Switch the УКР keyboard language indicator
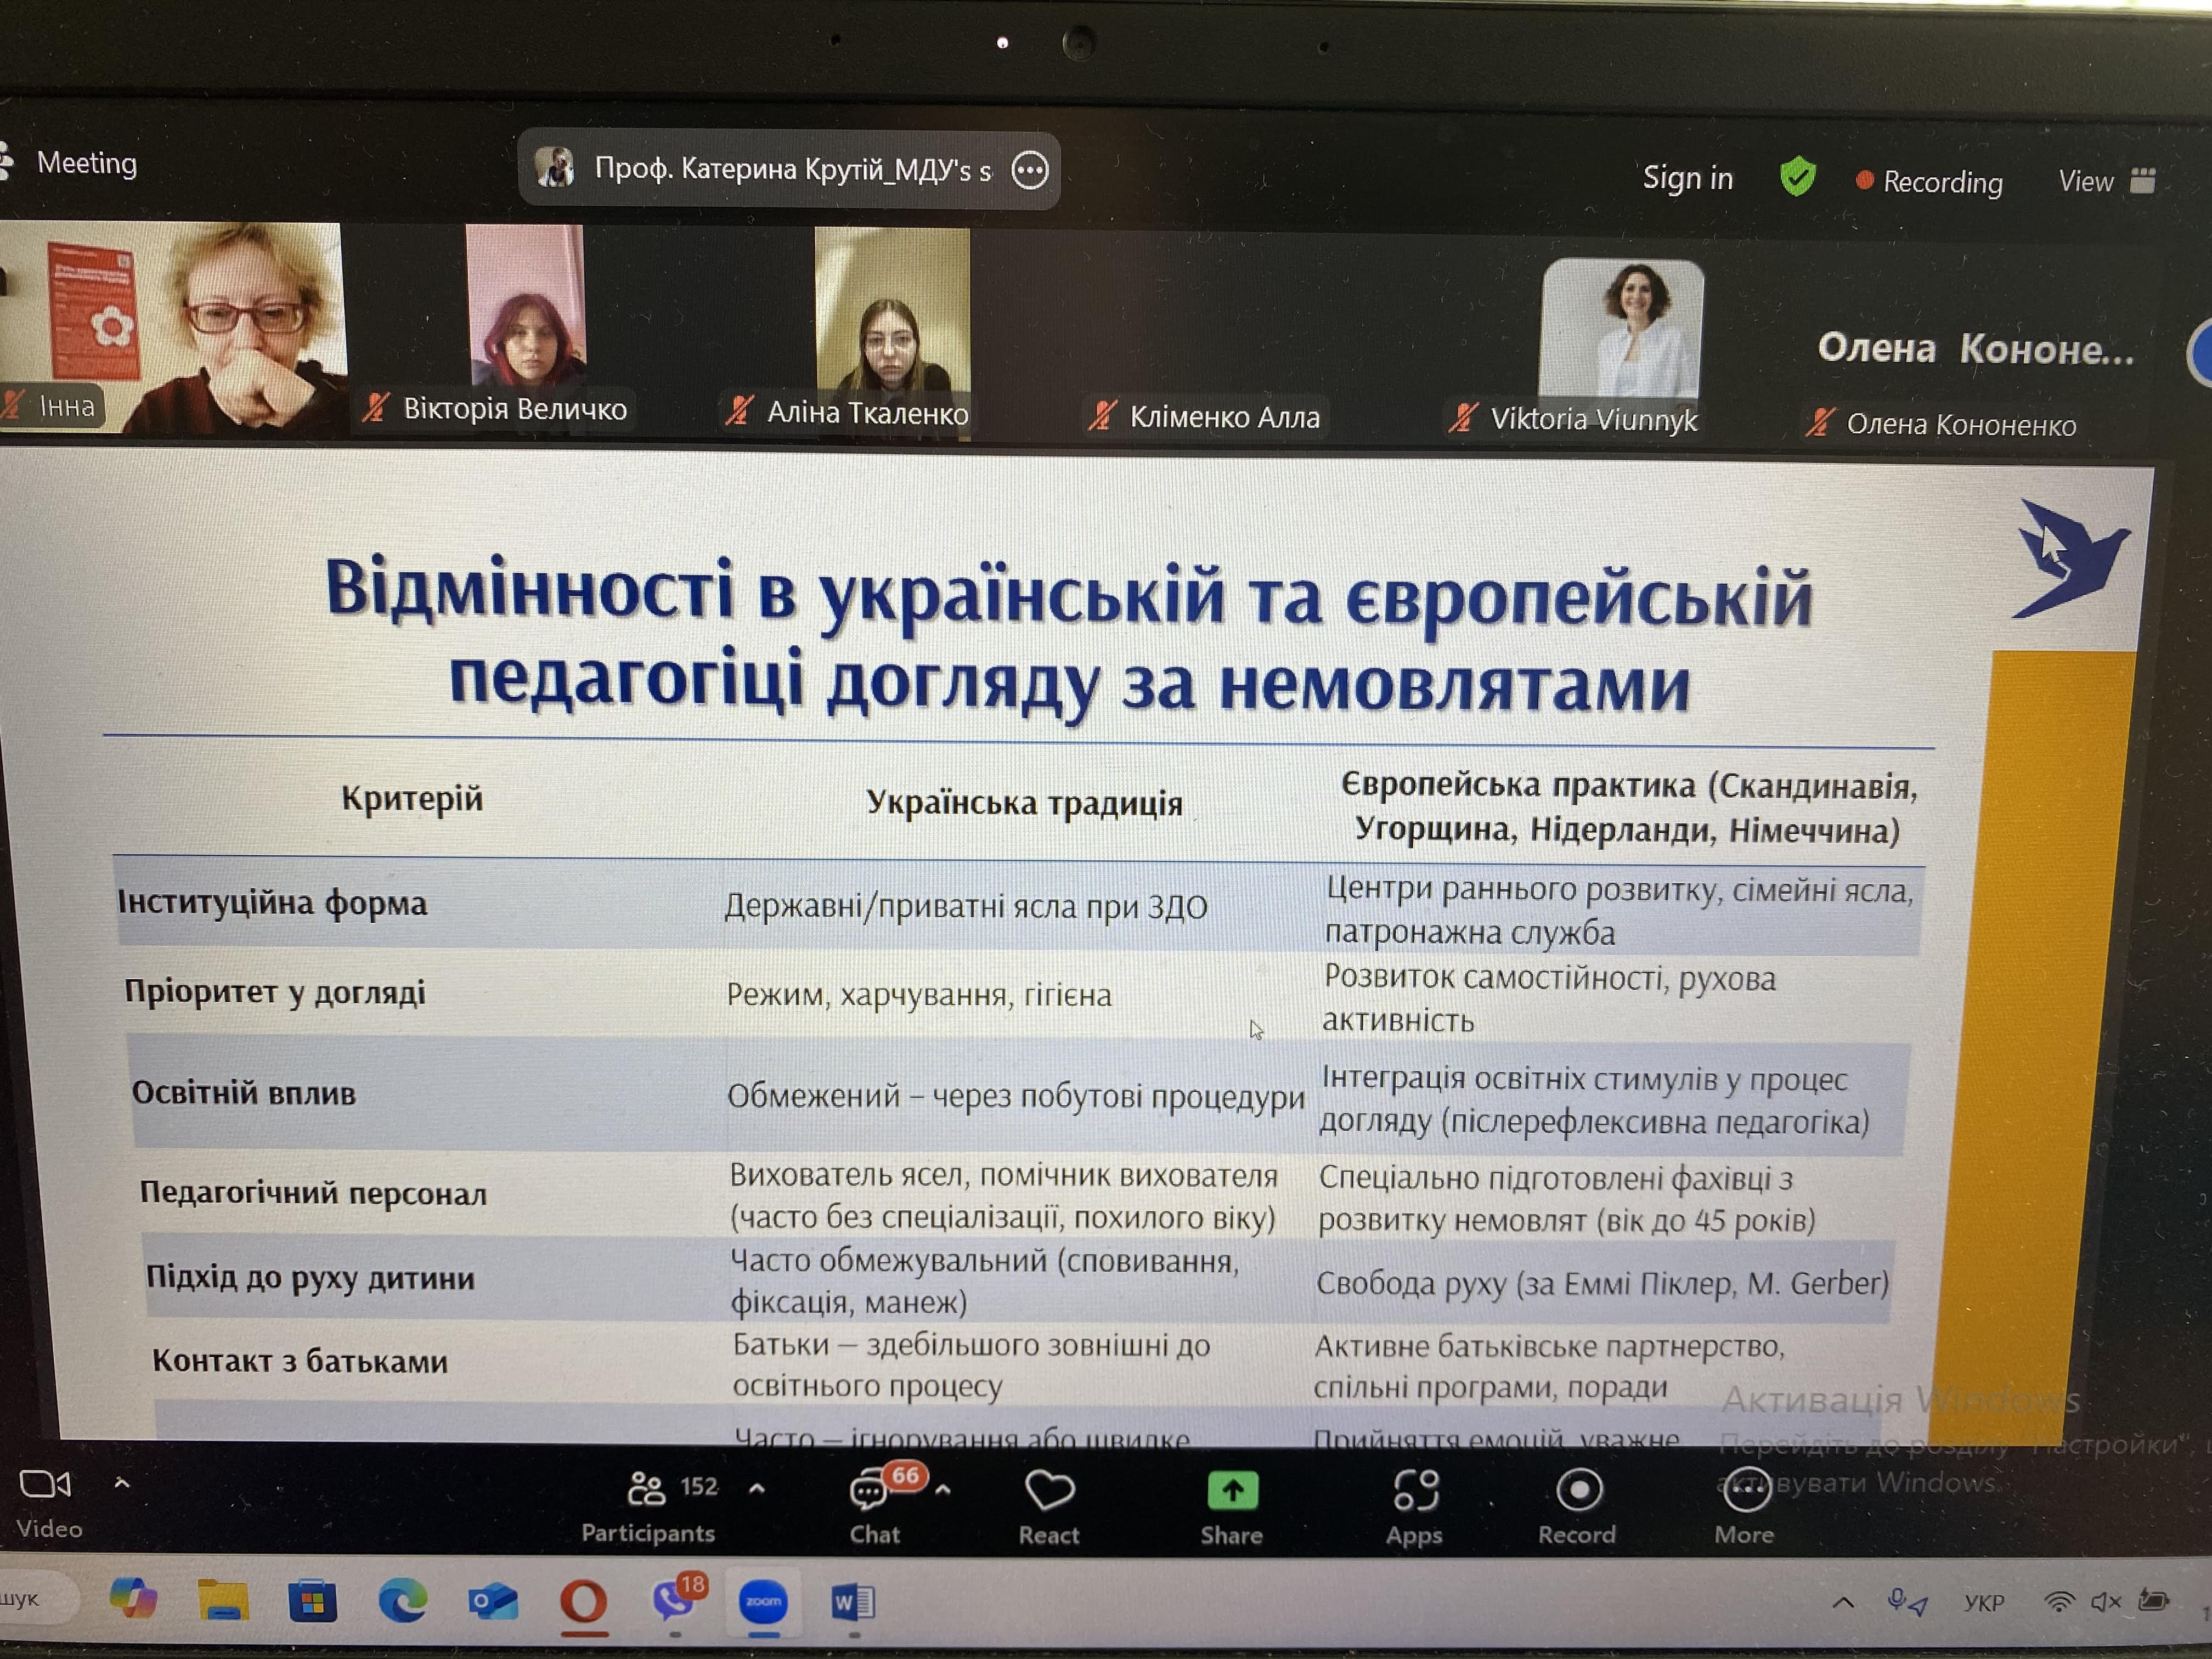Viewport: 2212px width, 1659px height. point(1983,1603)
